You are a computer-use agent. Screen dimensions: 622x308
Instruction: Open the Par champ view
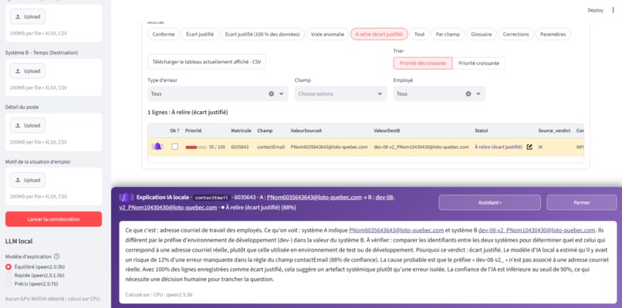[x=448, y=35]
